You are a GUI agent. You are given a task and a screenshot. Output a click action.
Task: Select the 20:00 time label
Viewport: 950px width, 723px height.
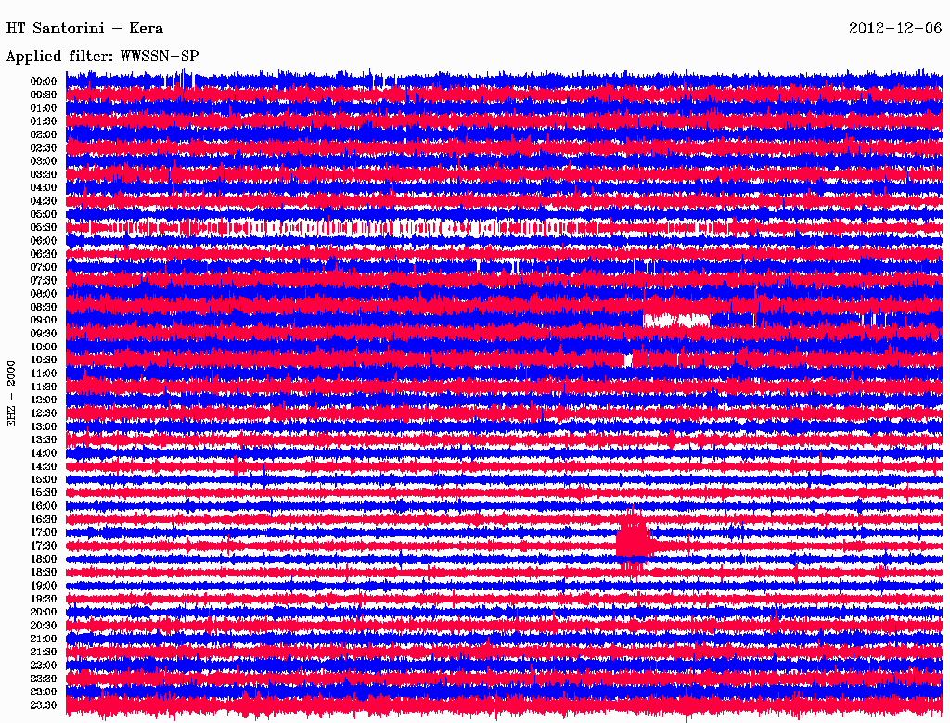(44, 613)
